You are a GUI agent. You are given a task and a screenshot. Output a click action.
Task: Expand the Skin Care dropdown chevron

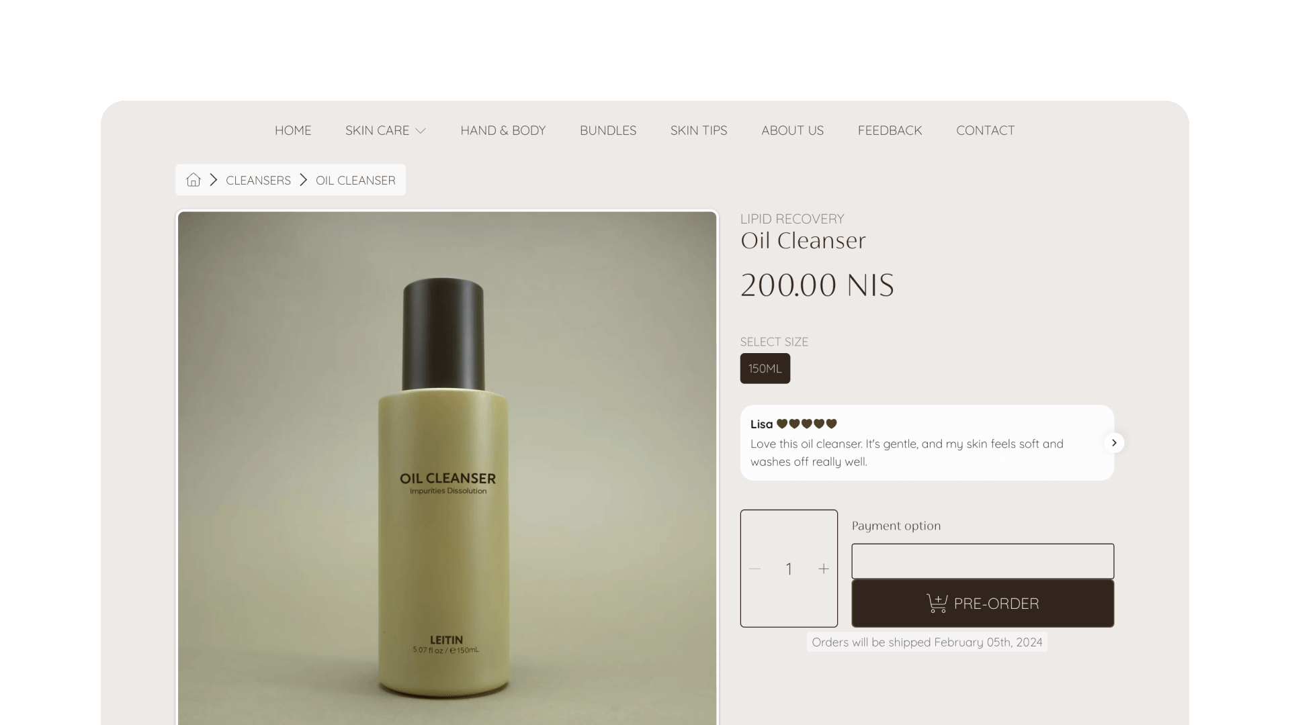[421, 131]
